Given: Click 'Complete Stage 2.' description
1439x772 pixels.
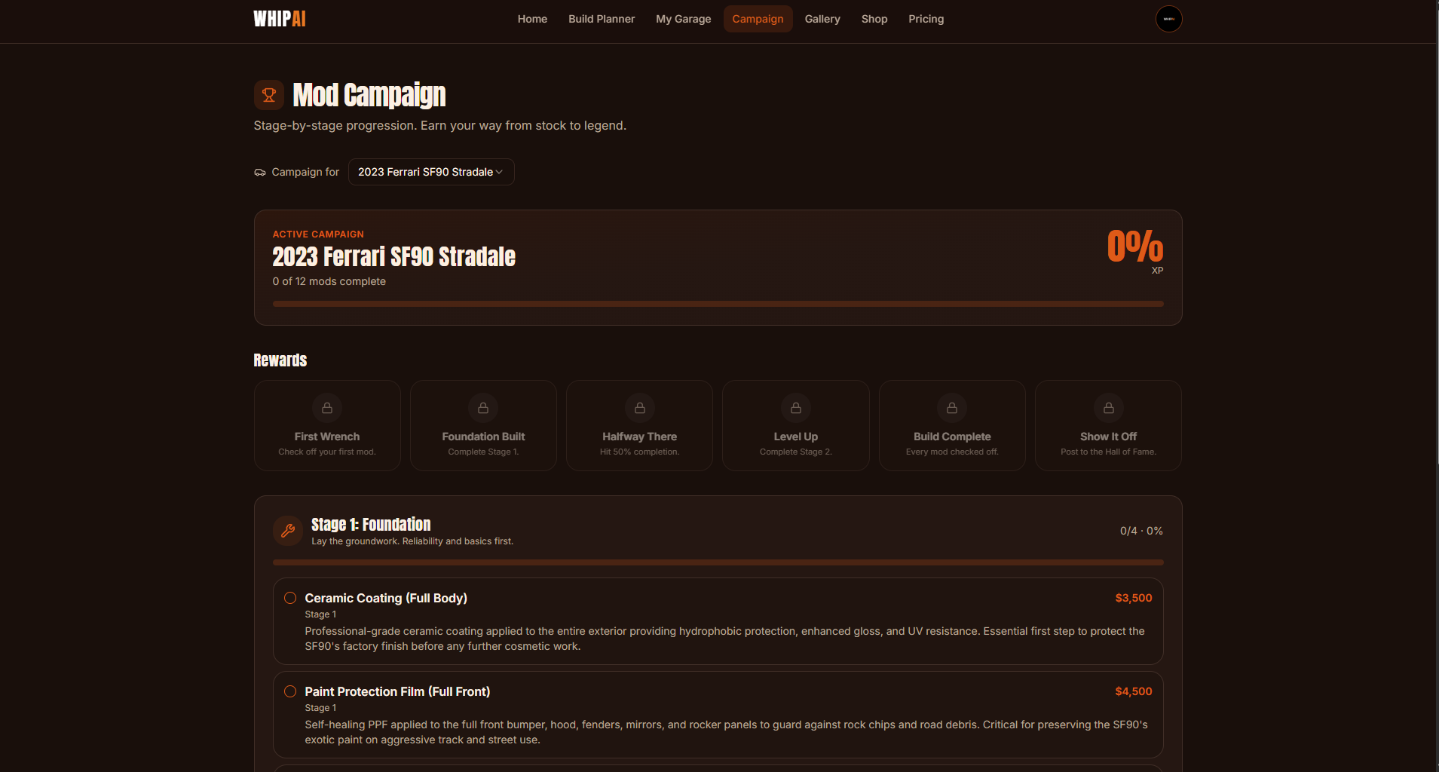Looking at the screenshot, I should (796, 452).
